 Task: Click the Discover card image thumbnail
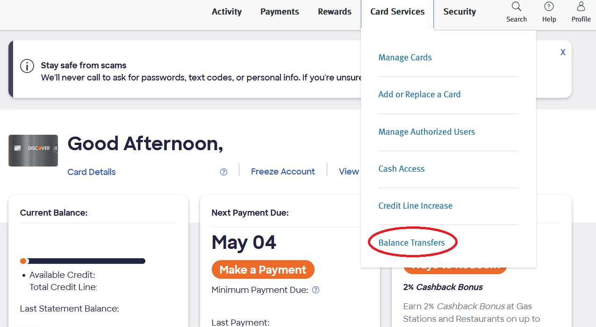pos(33,151)
